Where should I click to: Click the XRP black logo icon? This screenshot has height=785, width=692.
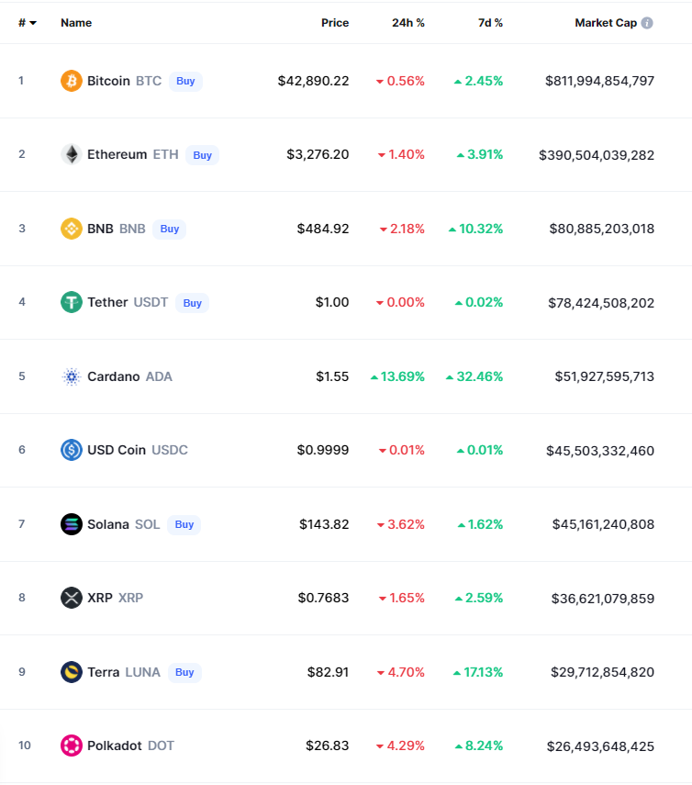click(x=72, y=598)
